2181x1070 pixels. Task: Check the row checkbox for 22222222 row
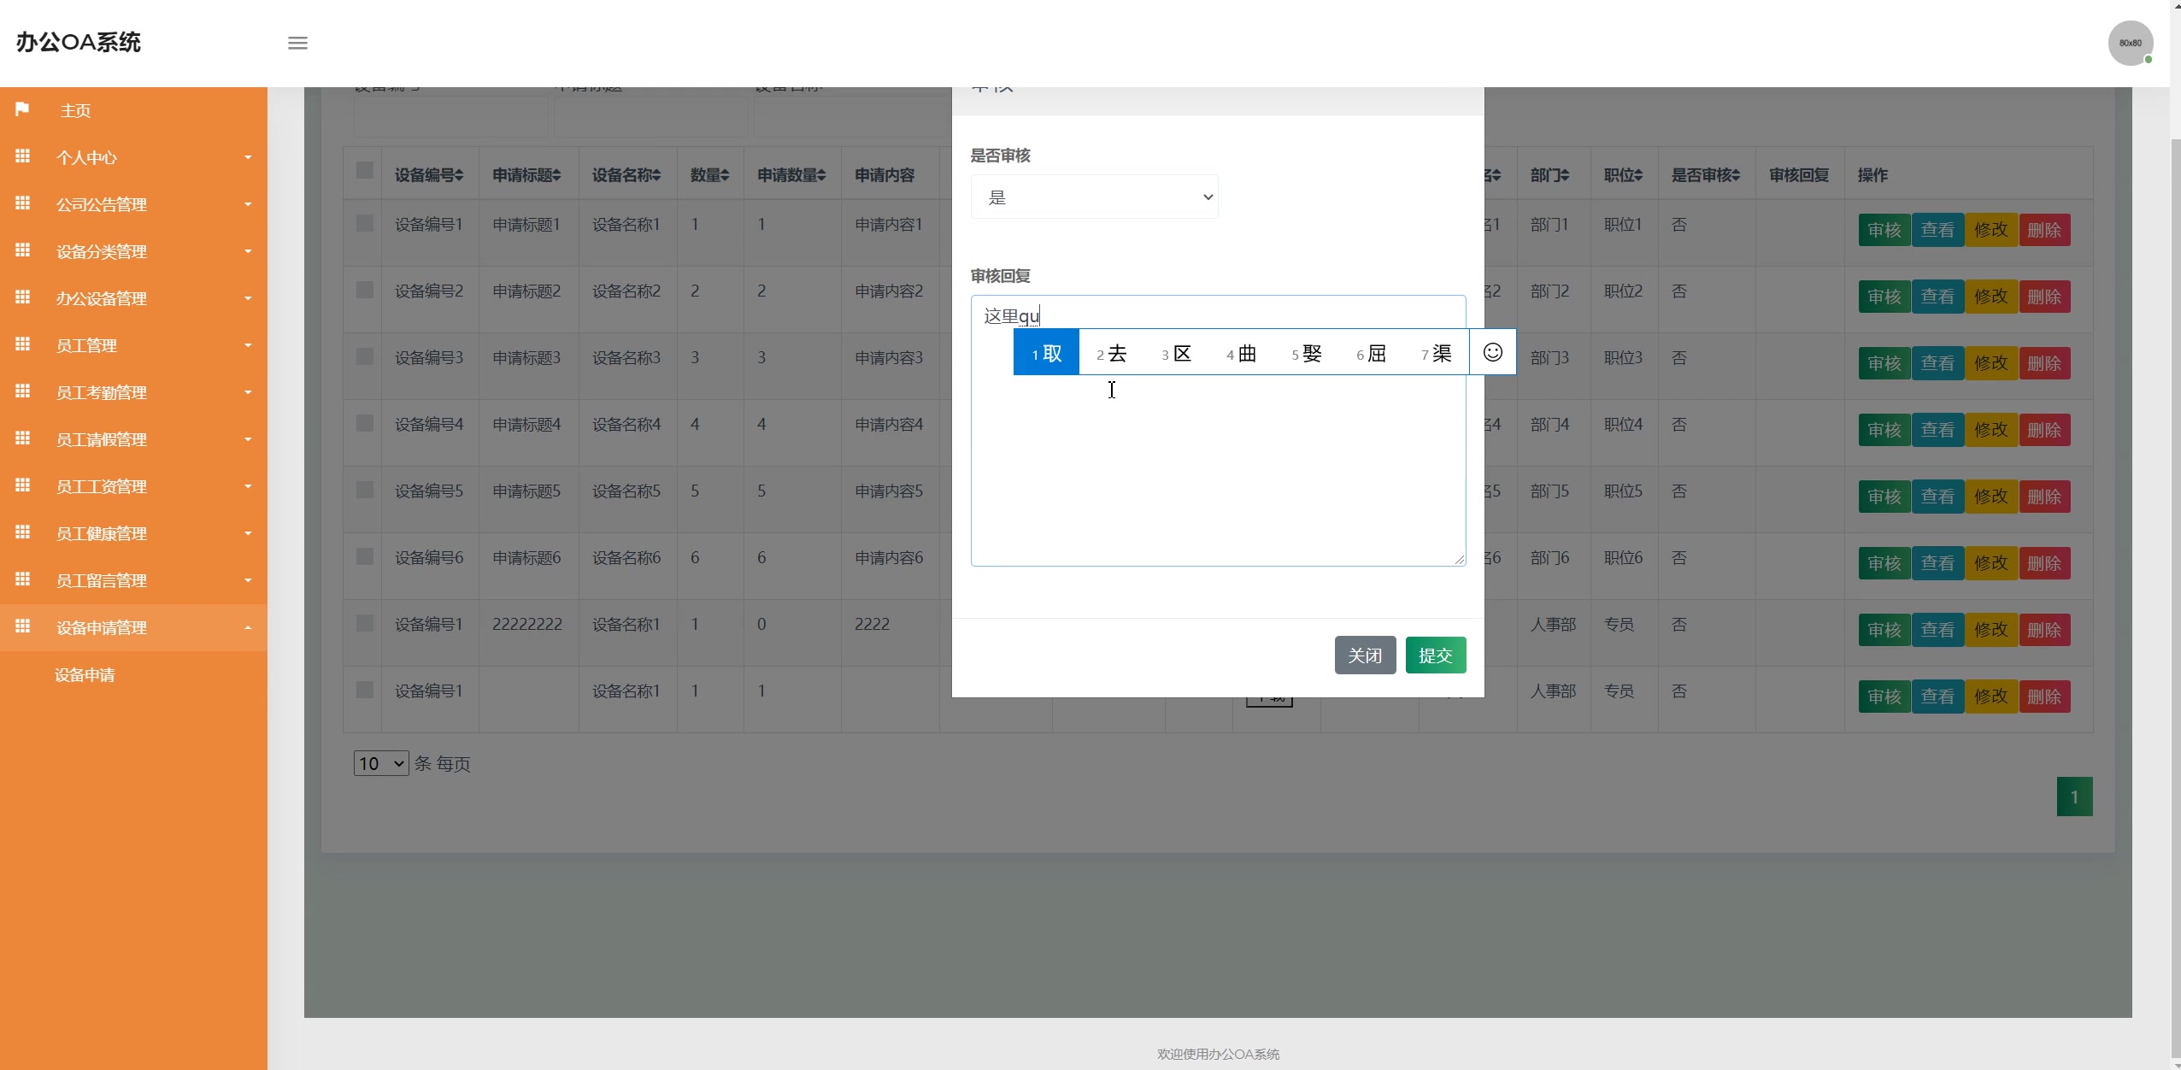tap(365, 623)
